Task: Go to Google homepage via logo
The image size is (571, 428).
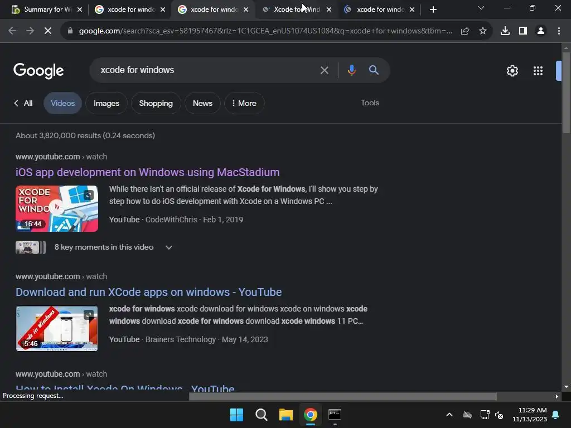Action: tap(38, 71)
